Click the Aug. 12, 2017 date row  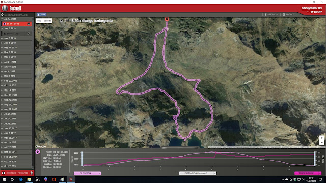point(16,109)
